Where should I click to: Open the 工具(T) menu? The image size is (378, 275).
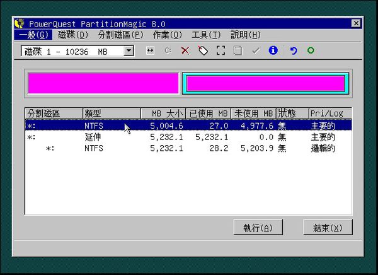point(206,35)
